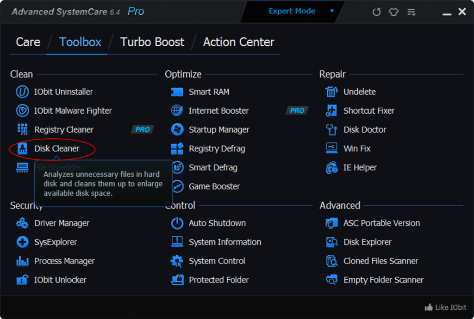Click the "IObit Malware Fighter" label
Image resolution: width=474 pixels, height=319 pixels.
73,111
